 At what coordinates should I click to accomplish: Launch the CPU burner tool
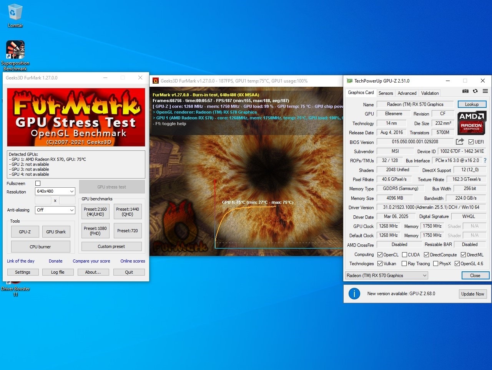[x=40, y=247]
